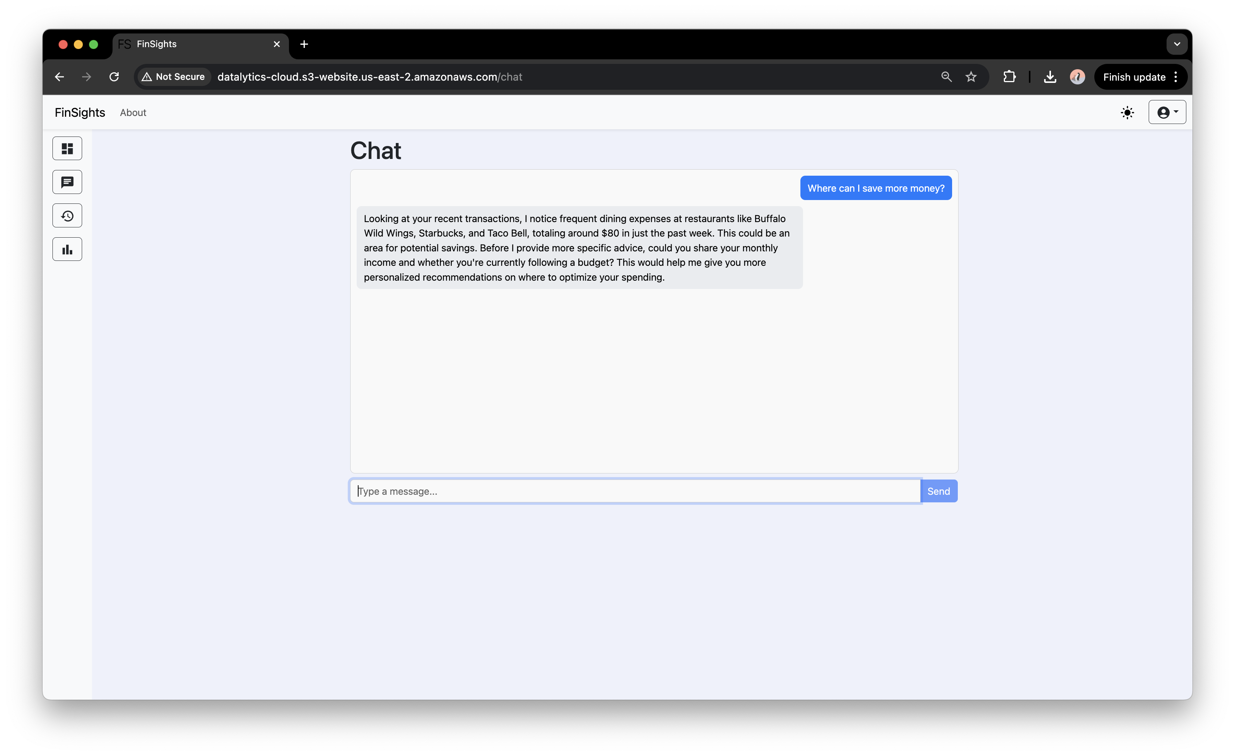Bookmark page with star icon

(x=971, y=77)
